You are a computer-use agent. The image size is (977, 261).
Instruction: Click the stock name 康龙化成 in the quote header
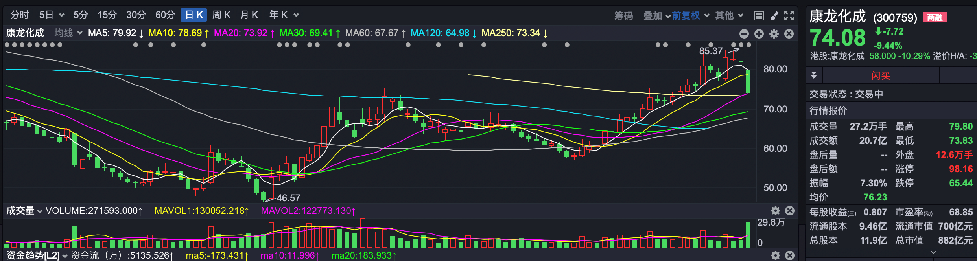838,17
